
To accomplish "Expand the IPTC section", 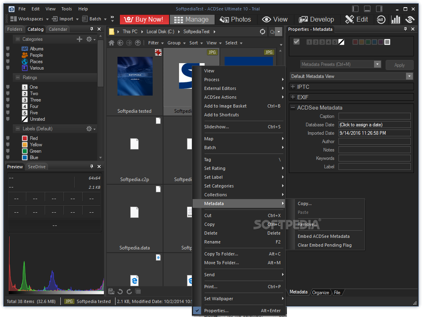I will (293, 87).
